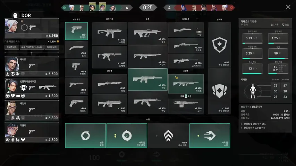Select the charging cyclone ability (연막 폭발)

[127, 136]
